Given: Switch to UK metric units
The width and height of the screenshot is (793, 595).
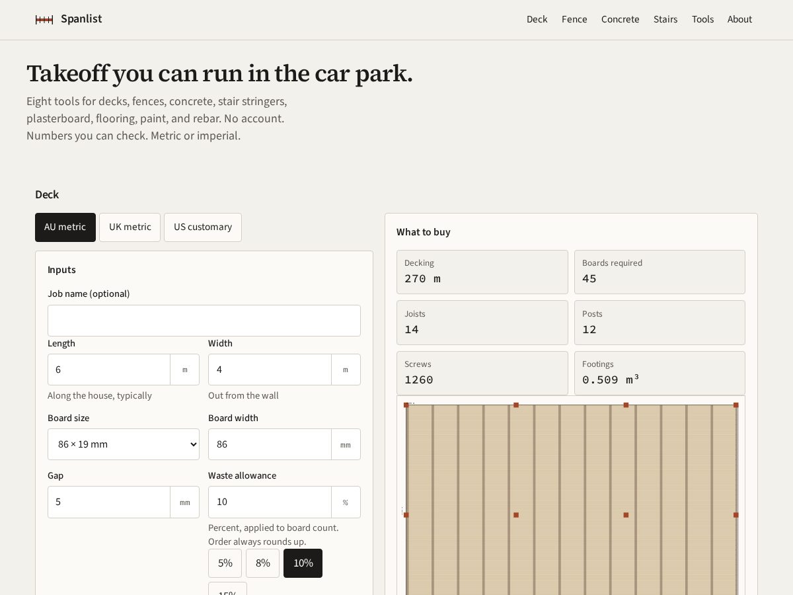Looking at the screenshot, I should pos(130,227).
